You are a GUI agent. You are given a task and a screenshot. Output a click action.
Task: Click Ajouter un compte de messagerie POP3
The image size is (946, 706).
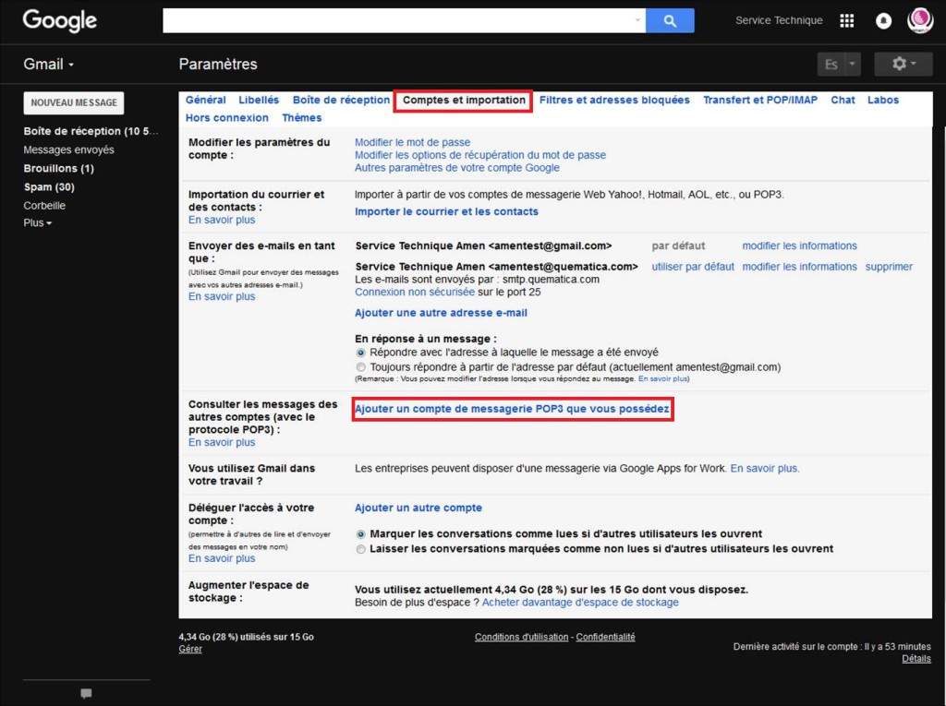click(x=512, y=409)
